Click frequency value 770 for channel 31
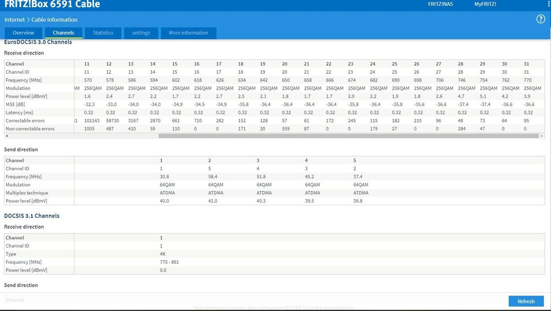The height and width of the screenshot is (311, 551). 527,80
